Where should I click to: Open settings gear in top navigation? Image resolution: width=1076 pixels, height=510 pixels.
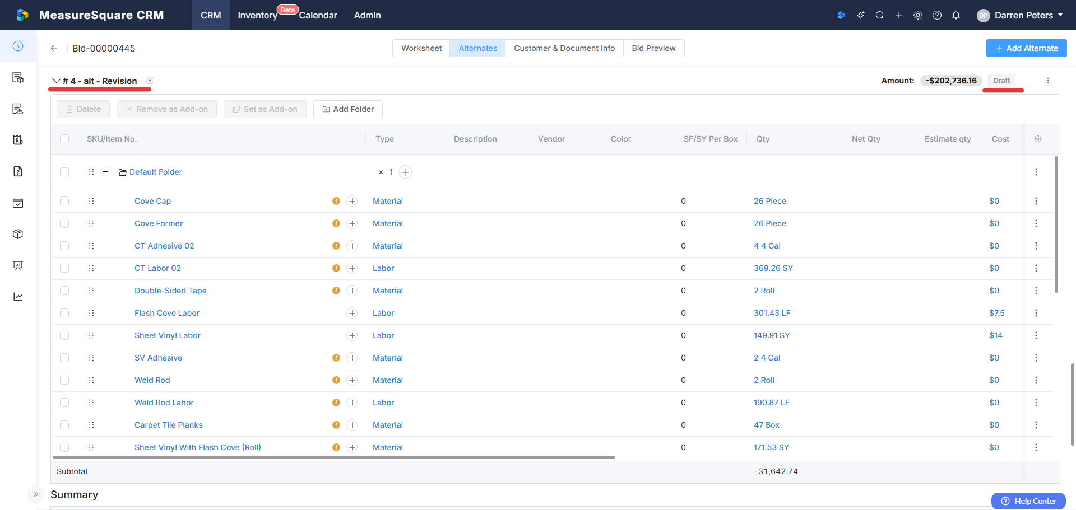click(x=918, y=15)
